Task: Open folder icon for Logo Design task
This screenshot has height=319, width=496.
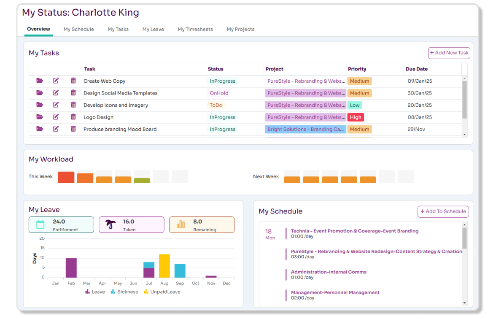Action: tap(40, 117)
